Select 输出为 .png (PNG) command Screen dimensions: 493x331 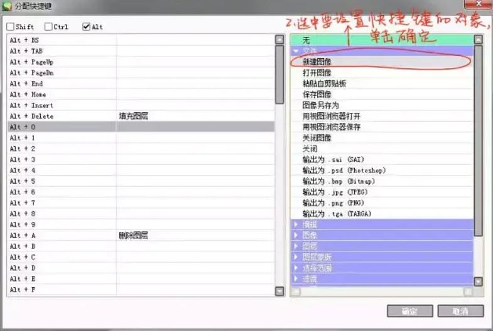pyautogui.click(x=382, y=202)
